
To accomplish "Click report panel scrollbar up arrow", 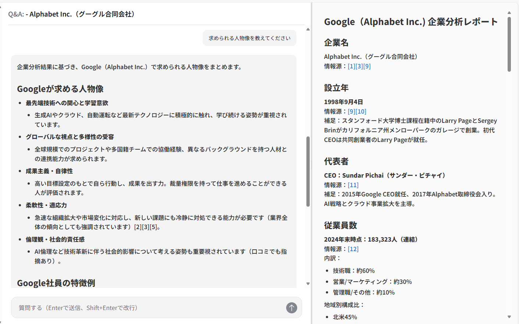I will pyautogui.click(x=509, y=13).
